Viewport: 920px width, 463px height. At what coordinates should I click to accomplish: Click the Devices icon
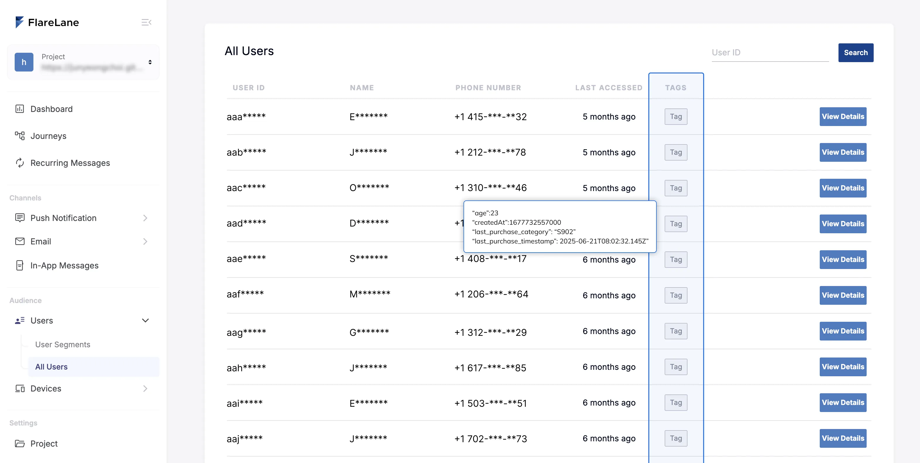(x=20, y=388)
